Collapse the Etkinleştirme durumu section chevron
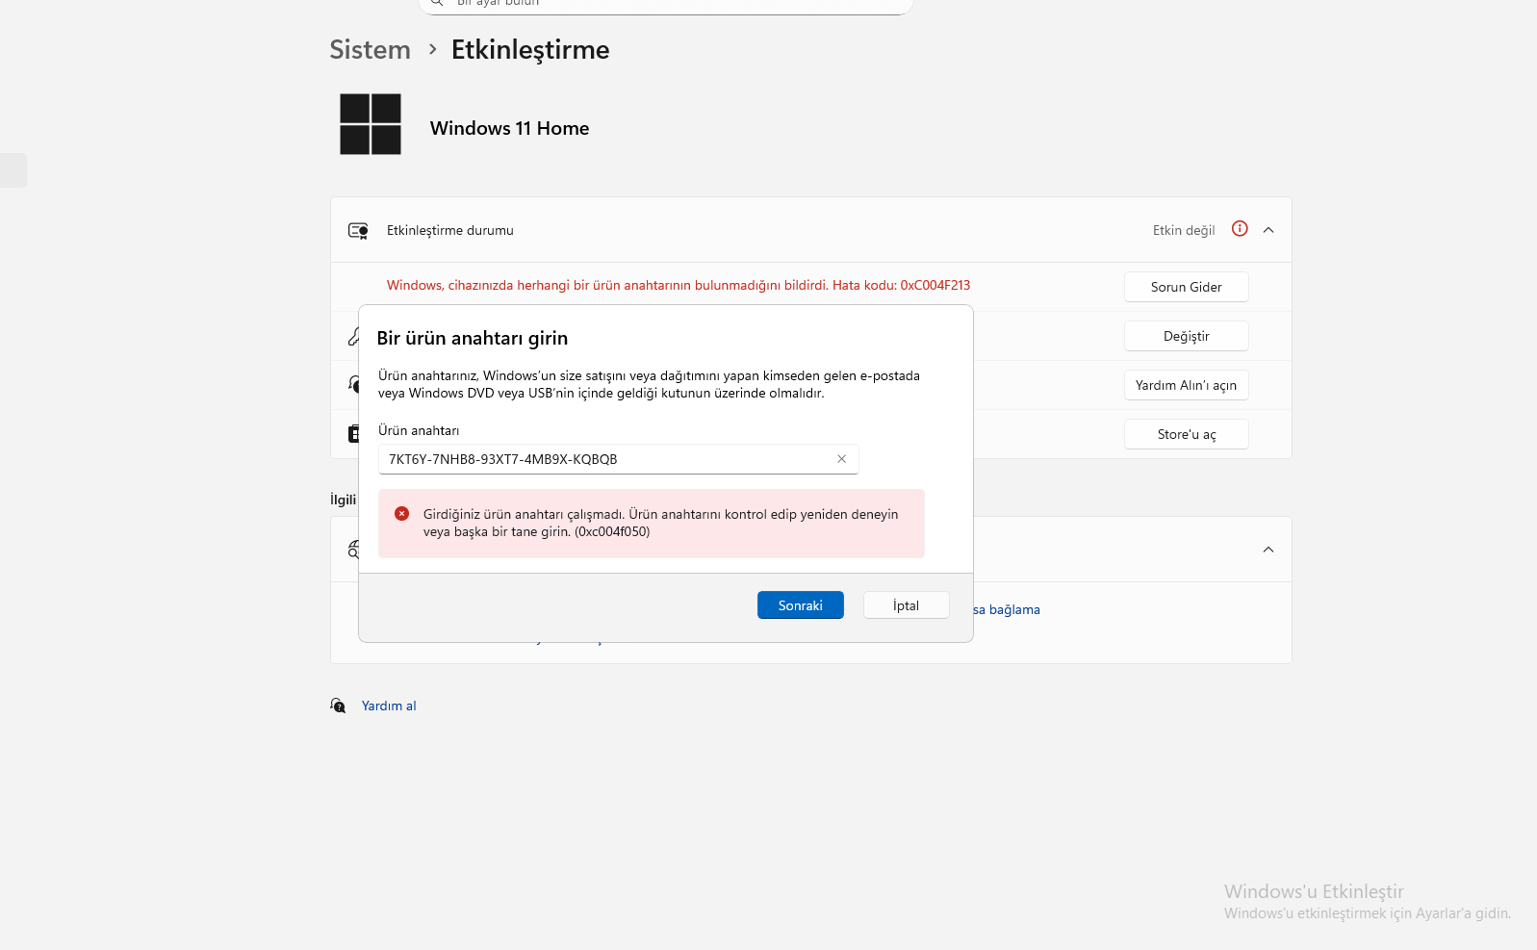1537x950 pixels. click(x=1268, y=230)
